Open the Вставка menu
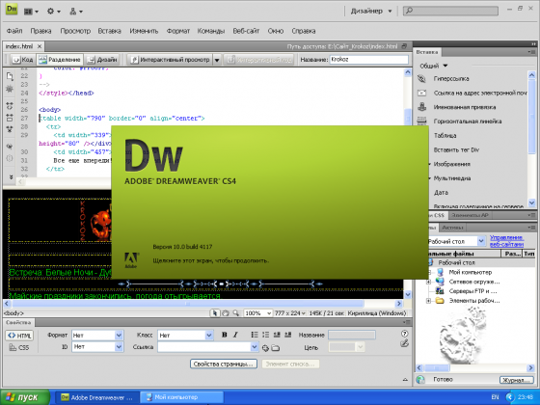The width and height of the screenshot is (540, 405). pos(109,31)
